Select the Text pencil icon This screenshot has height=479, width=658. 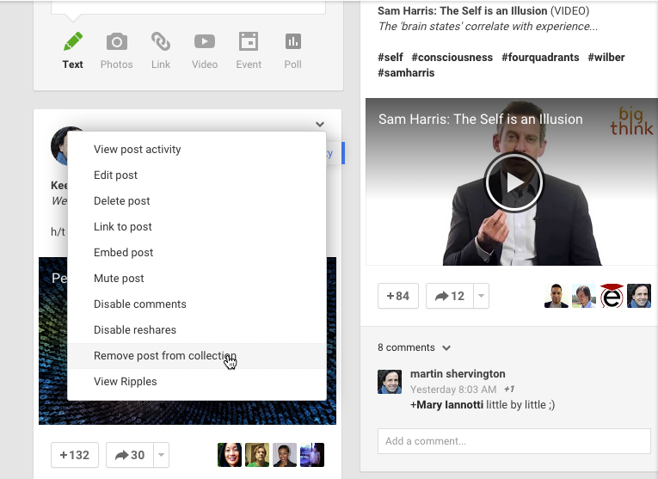[x=73, y=41]
